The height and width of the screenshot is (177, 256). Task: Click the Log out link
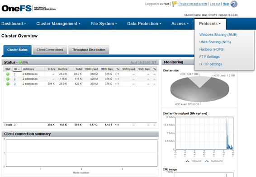[215, 4]
